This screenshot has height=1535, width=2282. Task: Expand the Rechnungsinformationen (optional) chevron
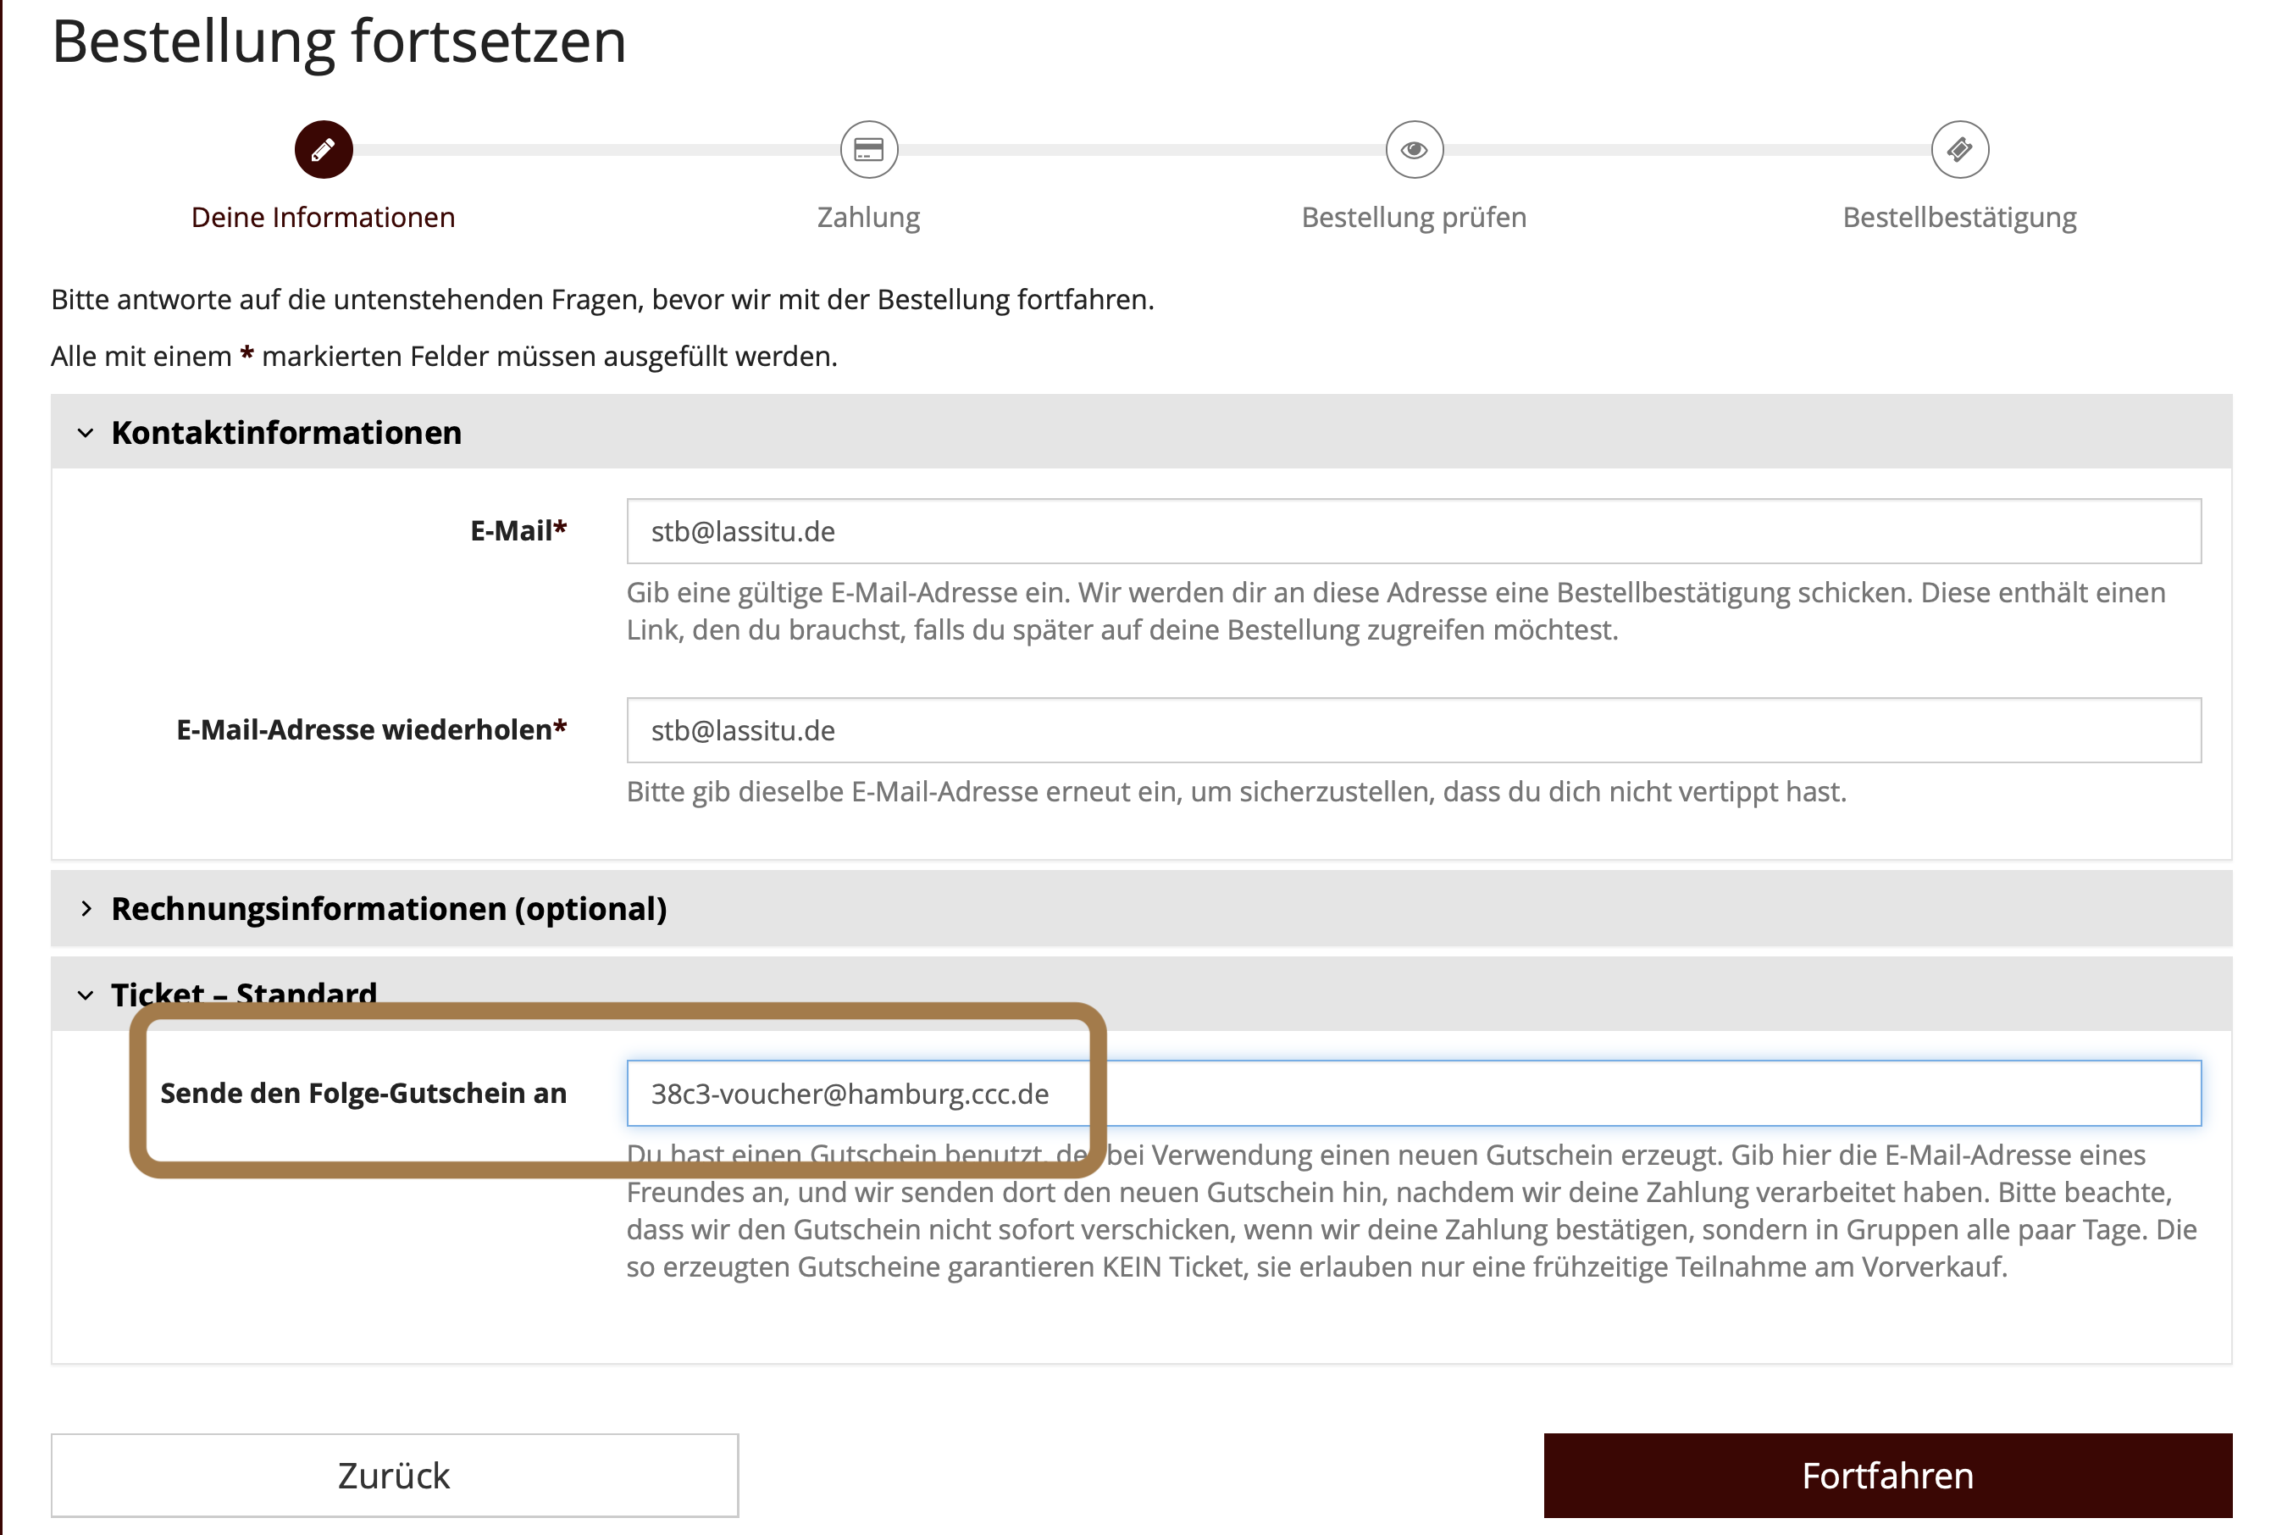[86, 908]
